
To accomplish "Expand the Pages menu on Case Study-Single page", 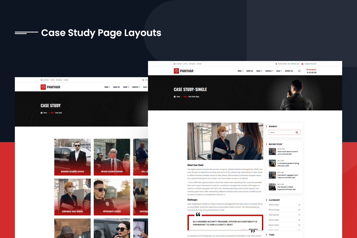I will click(x=259, y=71).
